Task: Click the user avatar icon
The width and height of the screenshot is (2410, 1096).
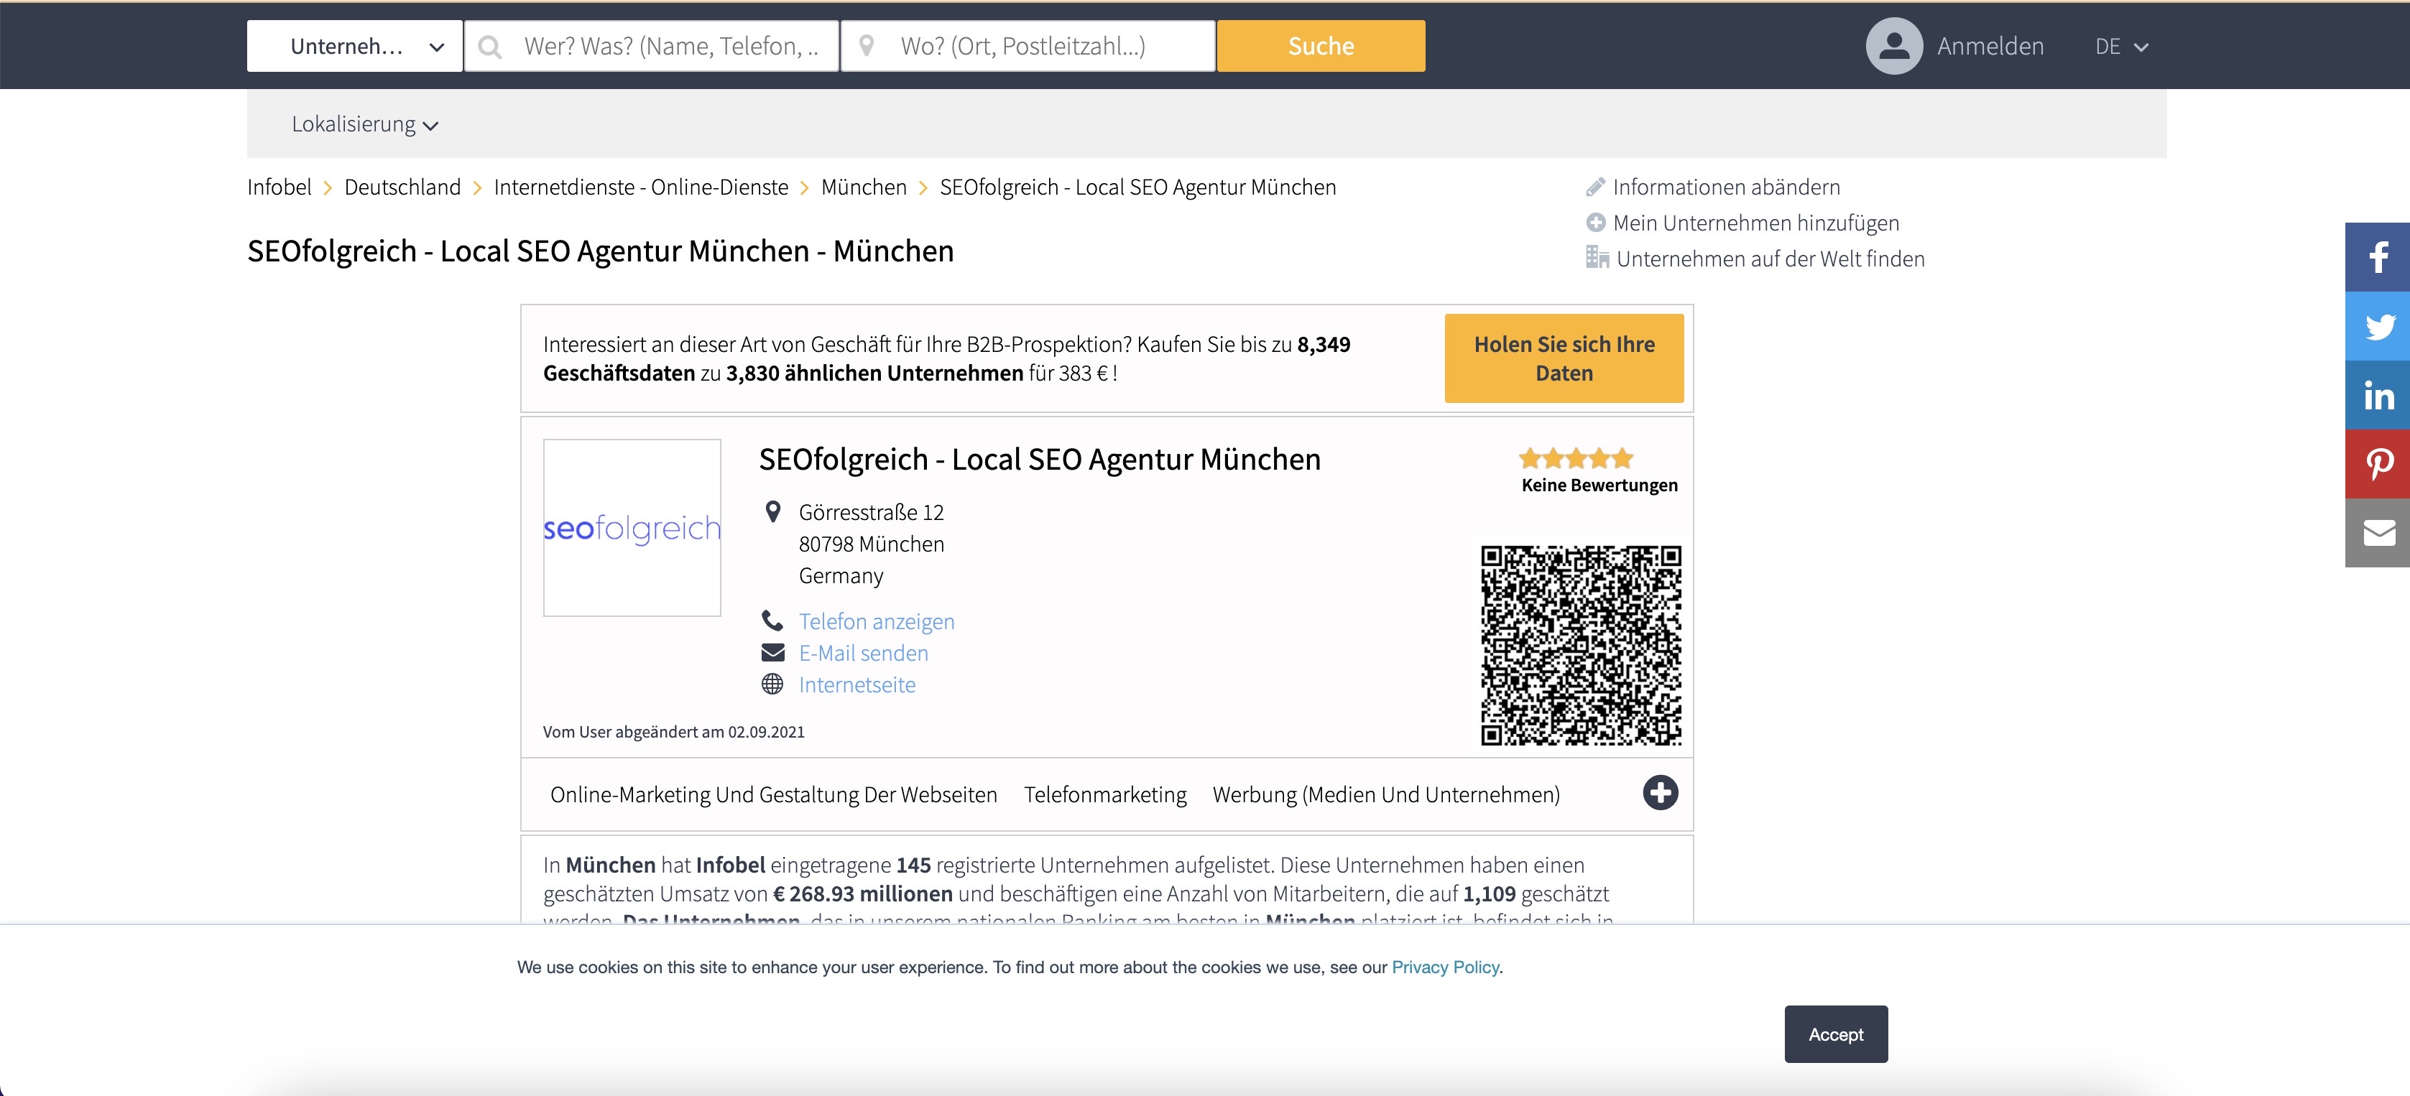Action: pos(1893,46)
